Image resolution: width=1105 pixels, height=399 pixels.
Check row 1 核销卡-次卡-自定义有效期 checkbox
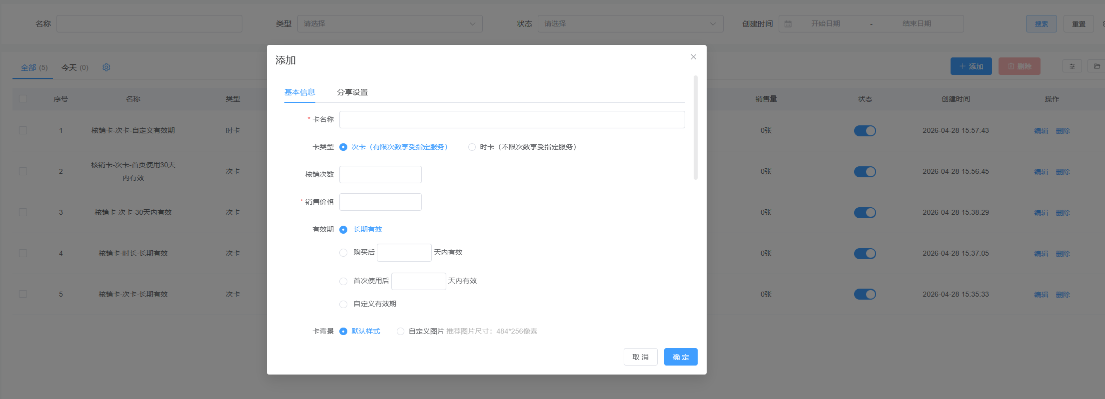pyautogui.click(x=23, y=131)
